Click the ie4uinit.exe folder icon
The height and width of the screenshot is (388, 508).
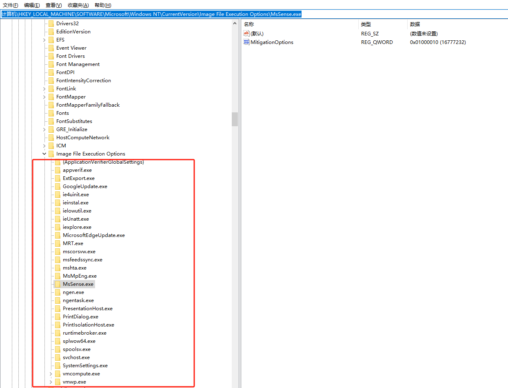[x=58, y=194]
